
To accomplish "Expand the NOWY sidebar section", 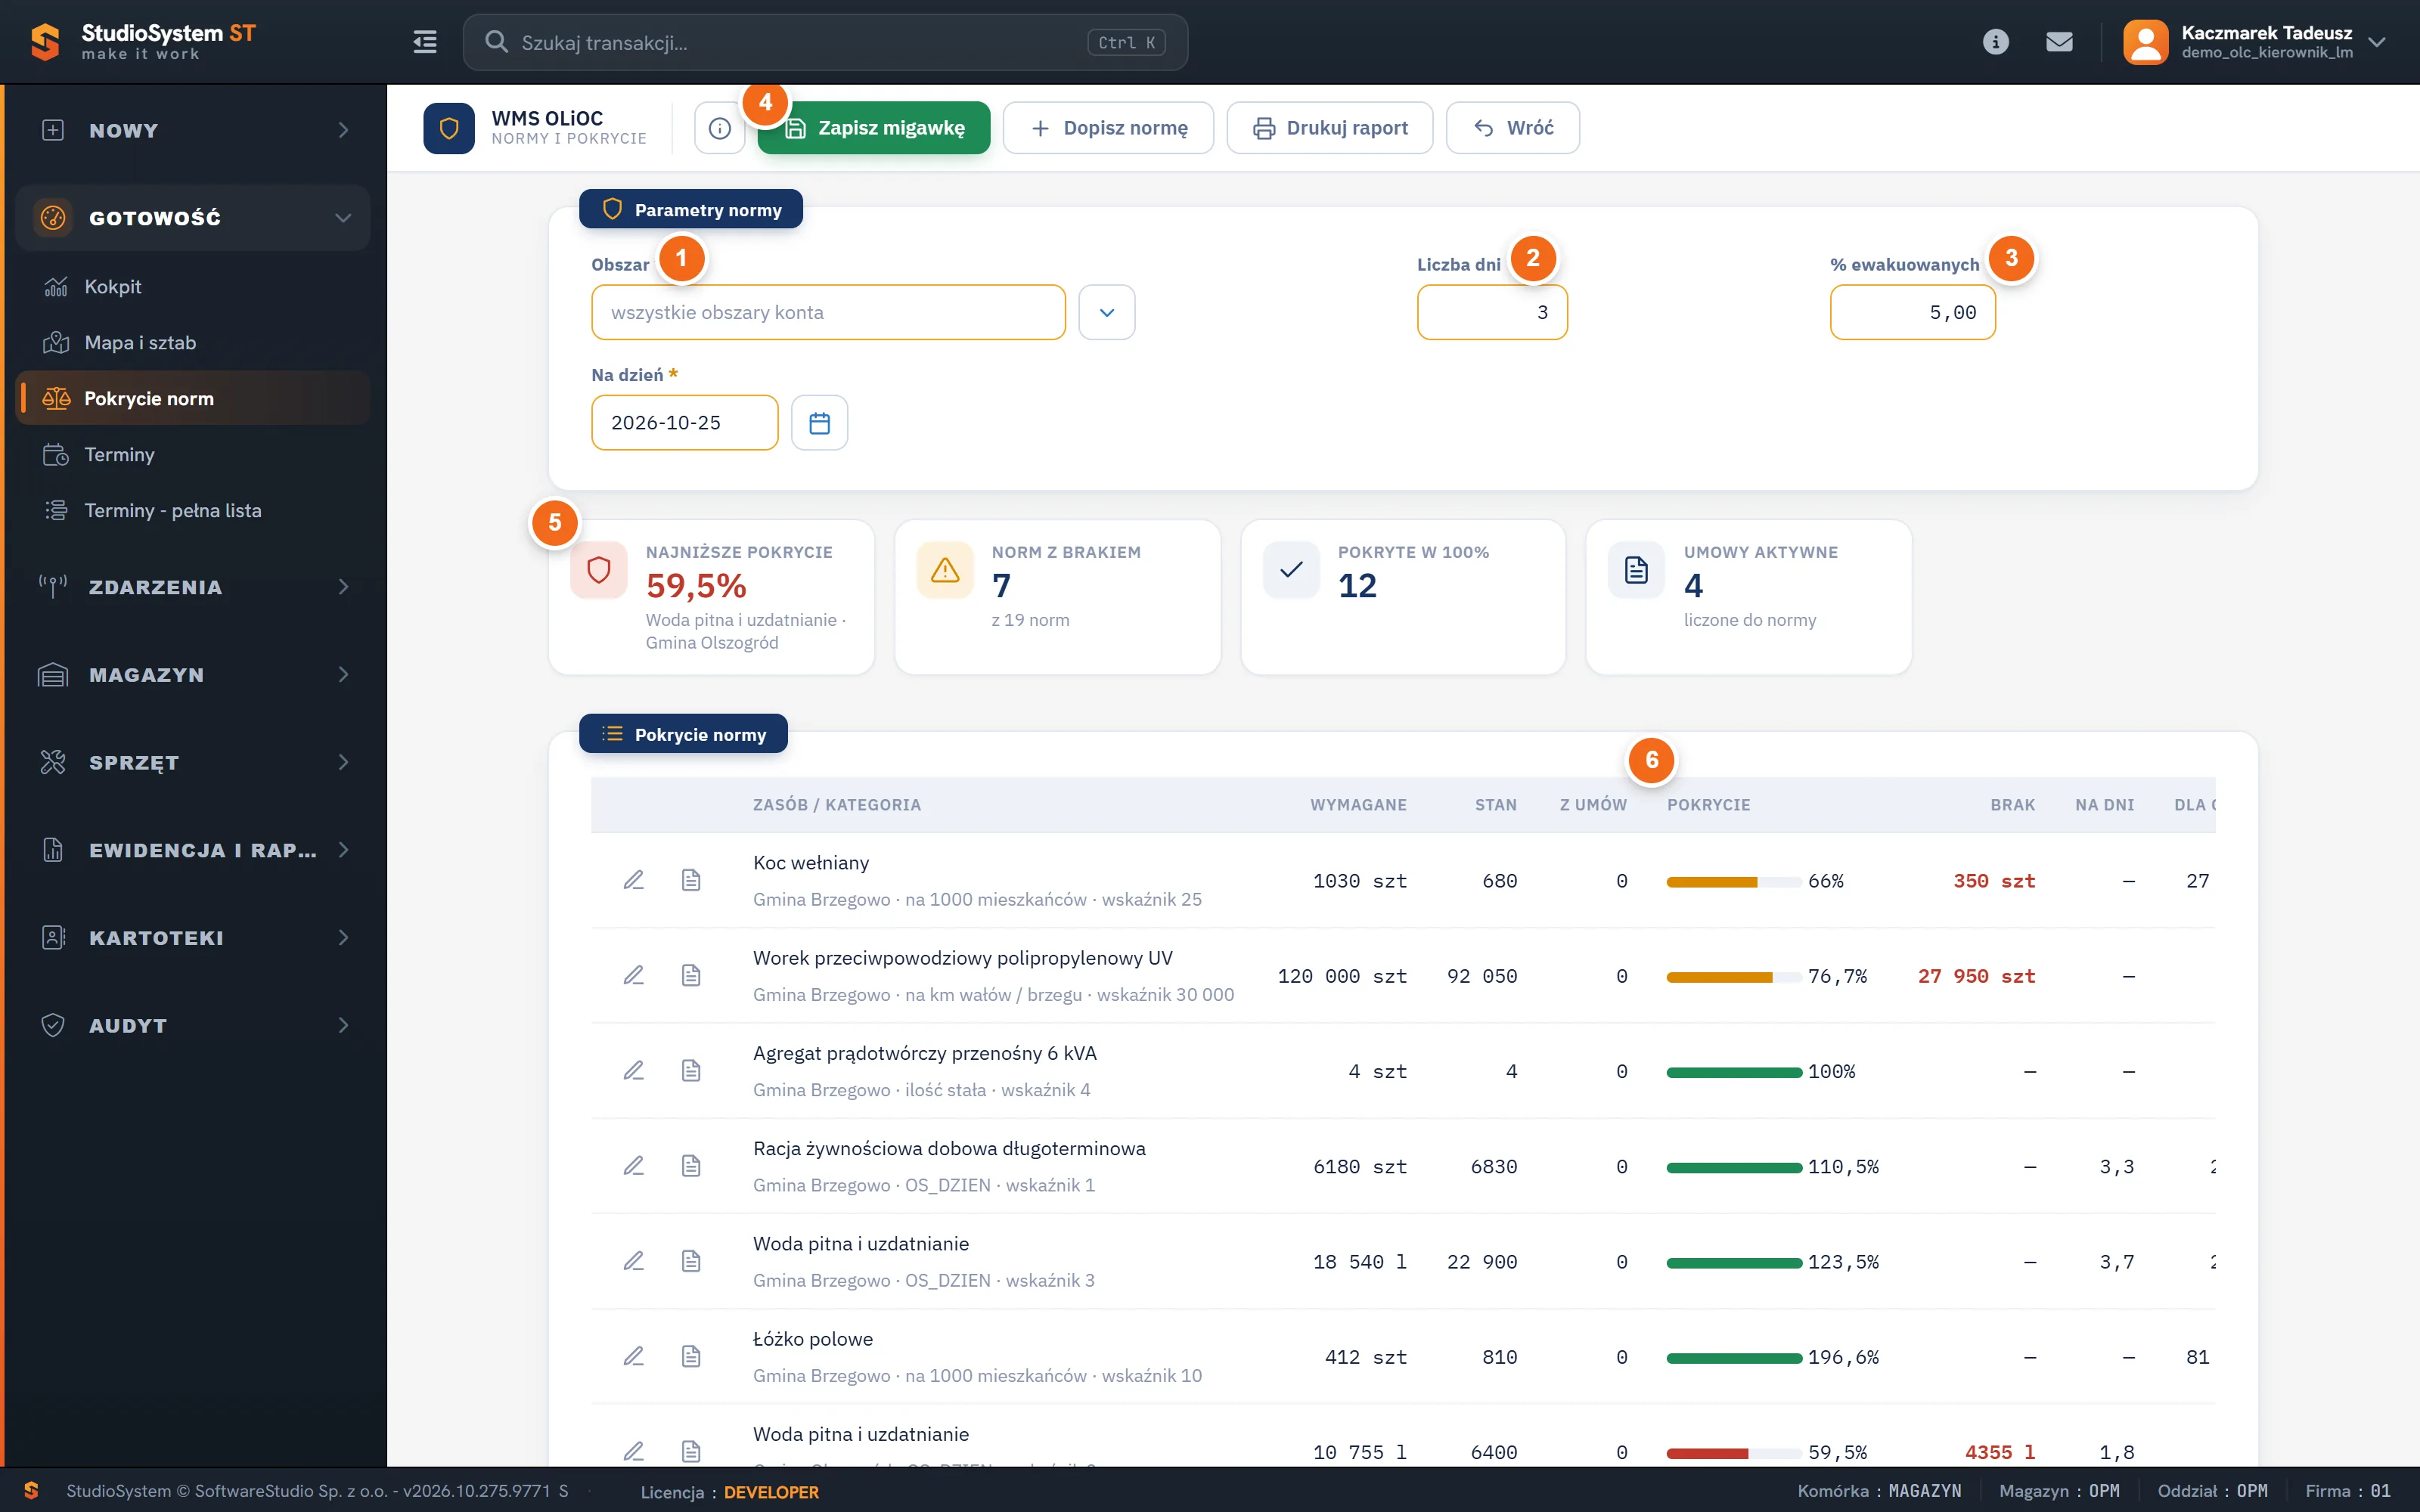I will pos(193,130).
